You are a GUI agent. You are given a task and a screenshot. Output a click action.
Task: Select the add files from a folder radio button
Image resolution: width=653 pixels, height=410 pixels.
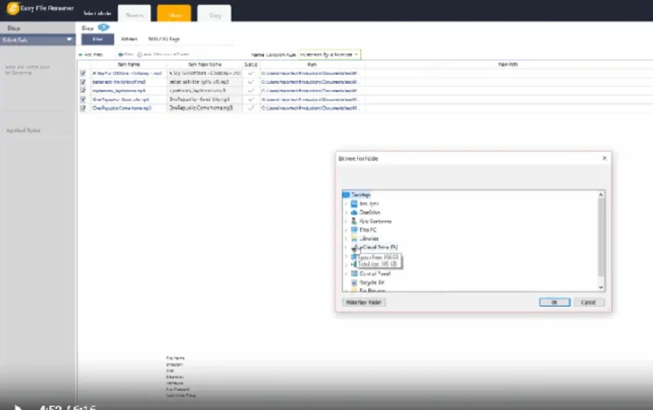[x=140, y=54]
